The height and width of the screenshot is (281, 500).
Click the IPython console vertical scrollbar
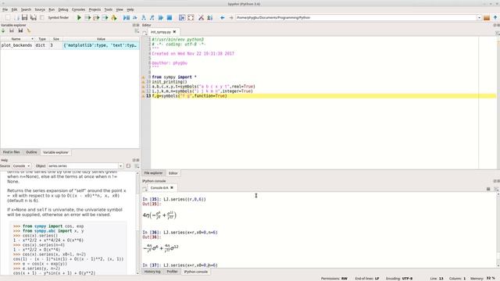[x=498, y=229]
